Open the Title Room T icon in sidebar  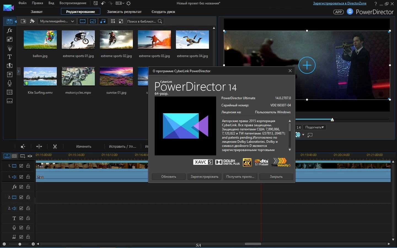(9, 57)
